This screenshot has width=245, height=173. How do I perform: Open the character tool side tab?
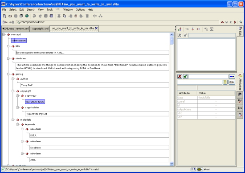pyautogui.click(x=240, y=108)
